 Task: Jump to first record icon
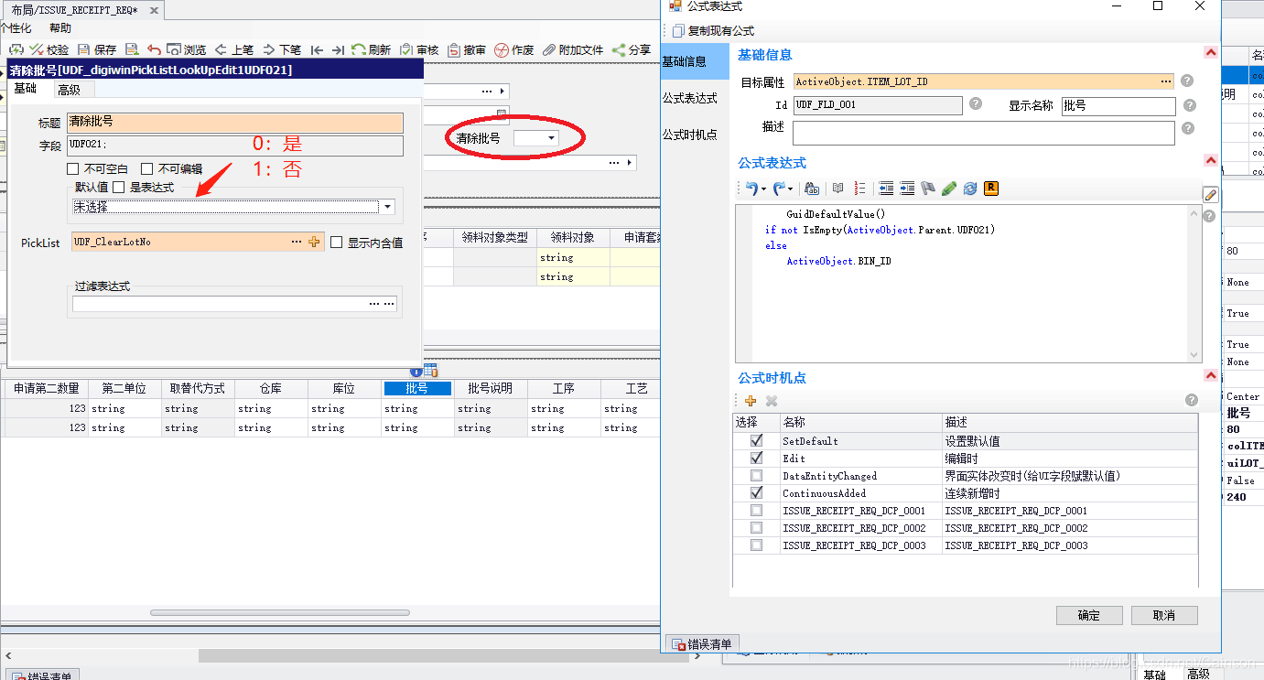point(317,50)
